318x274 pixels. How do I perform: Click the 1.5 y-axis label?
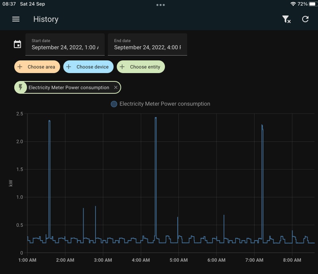[x=19, y=169]
